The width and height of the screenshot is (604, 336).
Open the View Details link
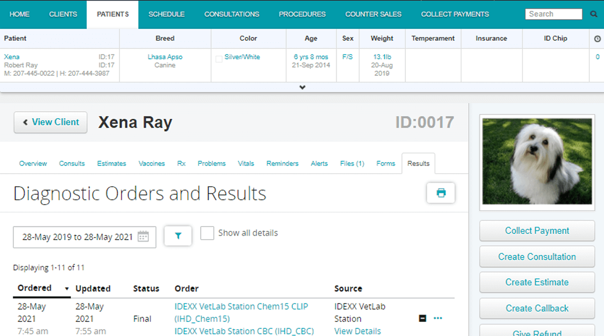coord(357,331)
